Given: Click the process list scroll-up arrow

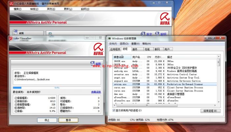Looking at the screenshot, I should point(218,56).
